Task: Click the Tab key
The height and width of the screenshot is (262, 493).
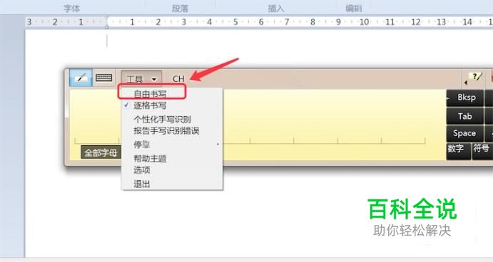Action: tap(465, 117)
